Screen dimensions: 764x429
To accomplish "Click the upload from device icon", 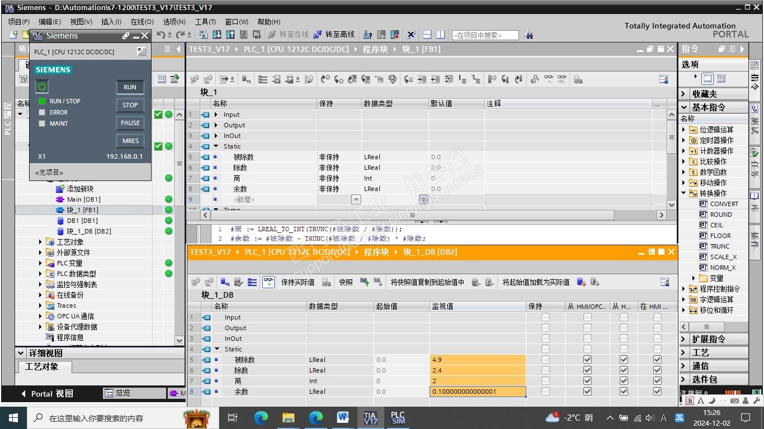I will coord(230,35).
